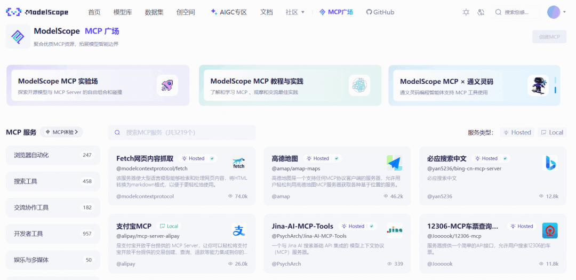Click the fetch dog logo icon

tap(239, 163)
